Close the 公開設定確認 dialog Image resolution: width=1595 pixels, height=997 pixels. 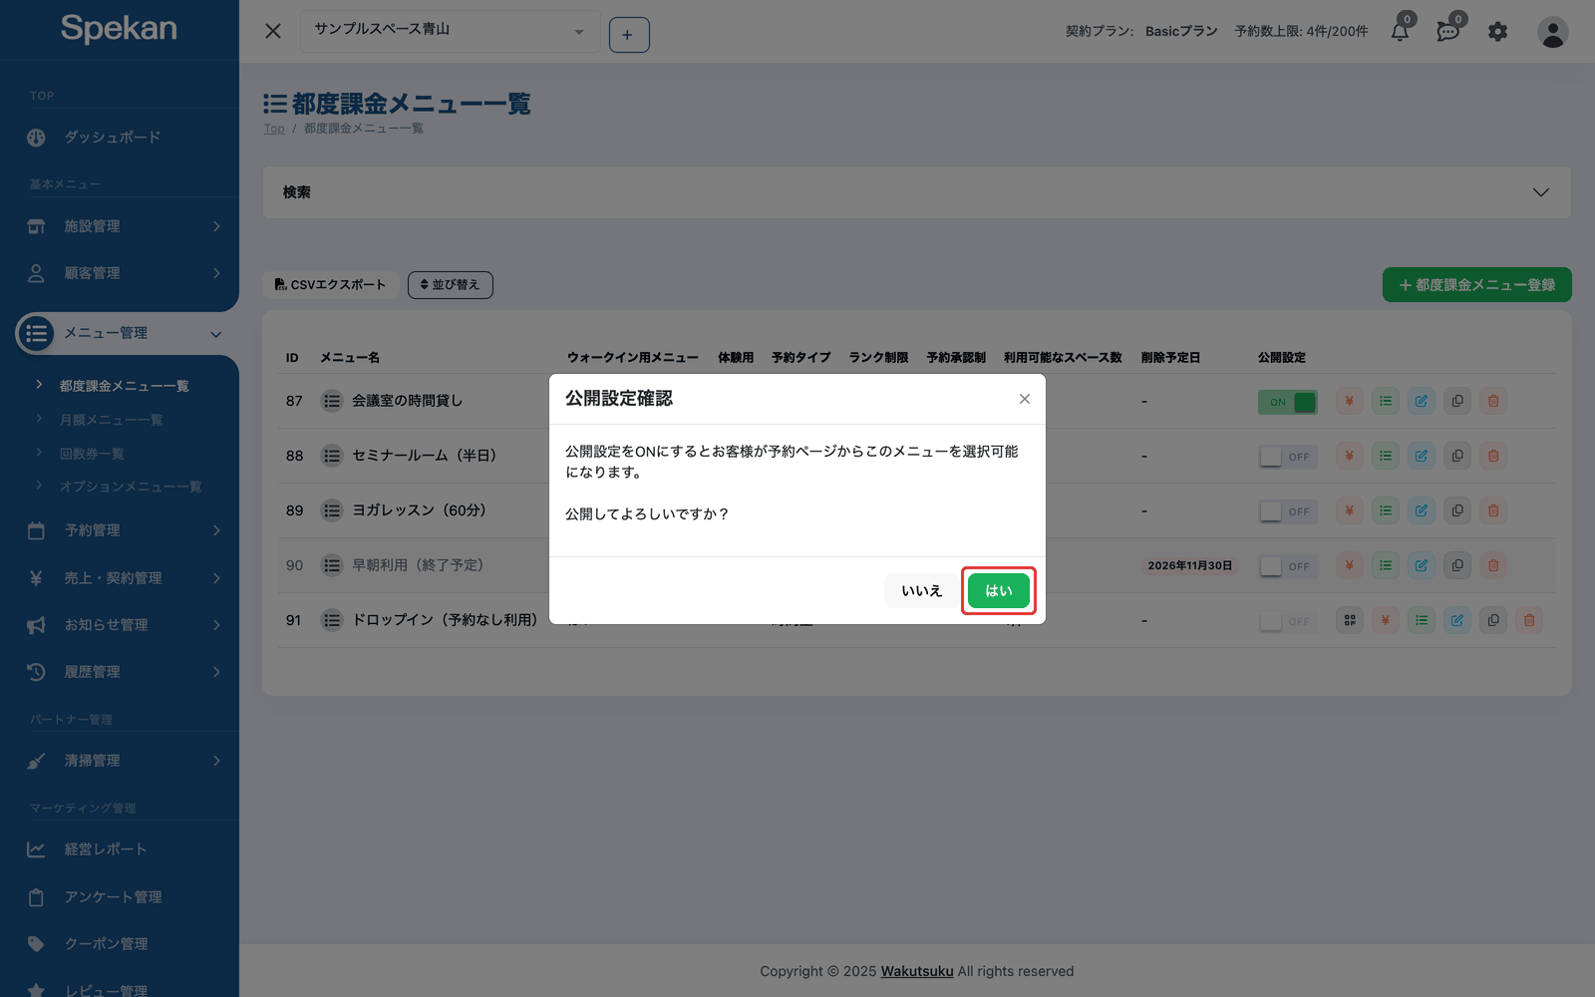pyautogui.click(x=1024, y=399)
